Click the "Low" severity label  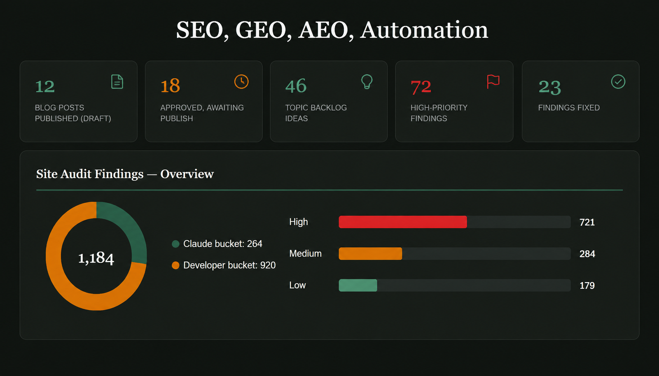tap(297, 285)
